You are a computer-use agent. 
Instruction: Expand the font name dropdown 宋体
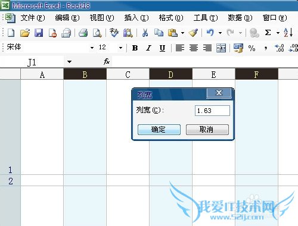point(92,48)
